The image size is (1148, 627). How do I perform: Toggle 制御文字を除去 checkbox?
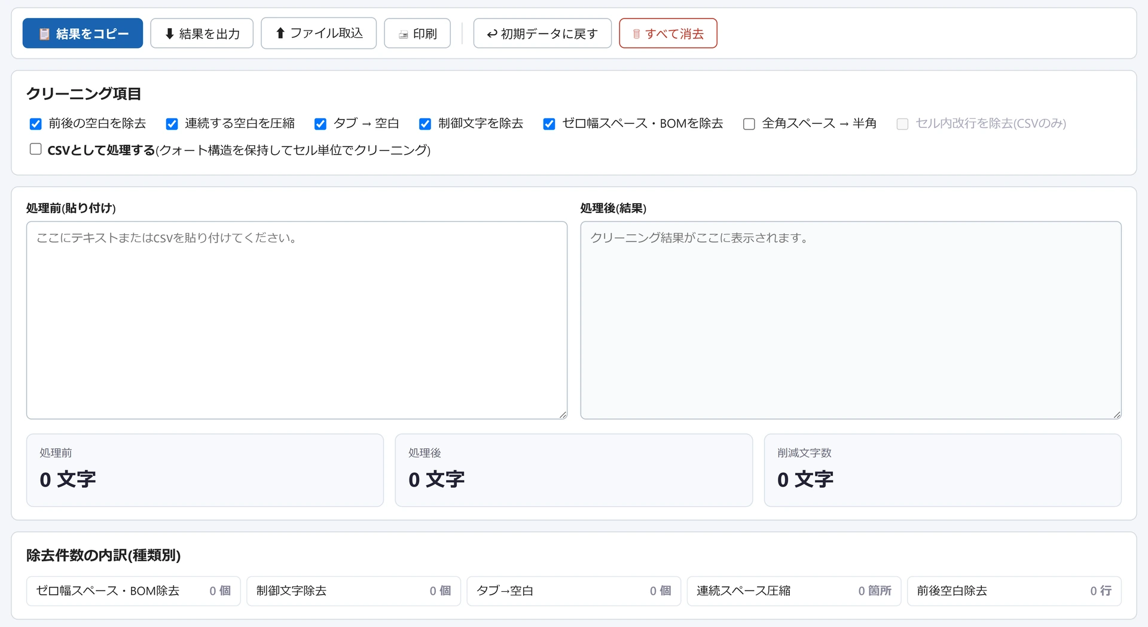[x=425, y=124]
